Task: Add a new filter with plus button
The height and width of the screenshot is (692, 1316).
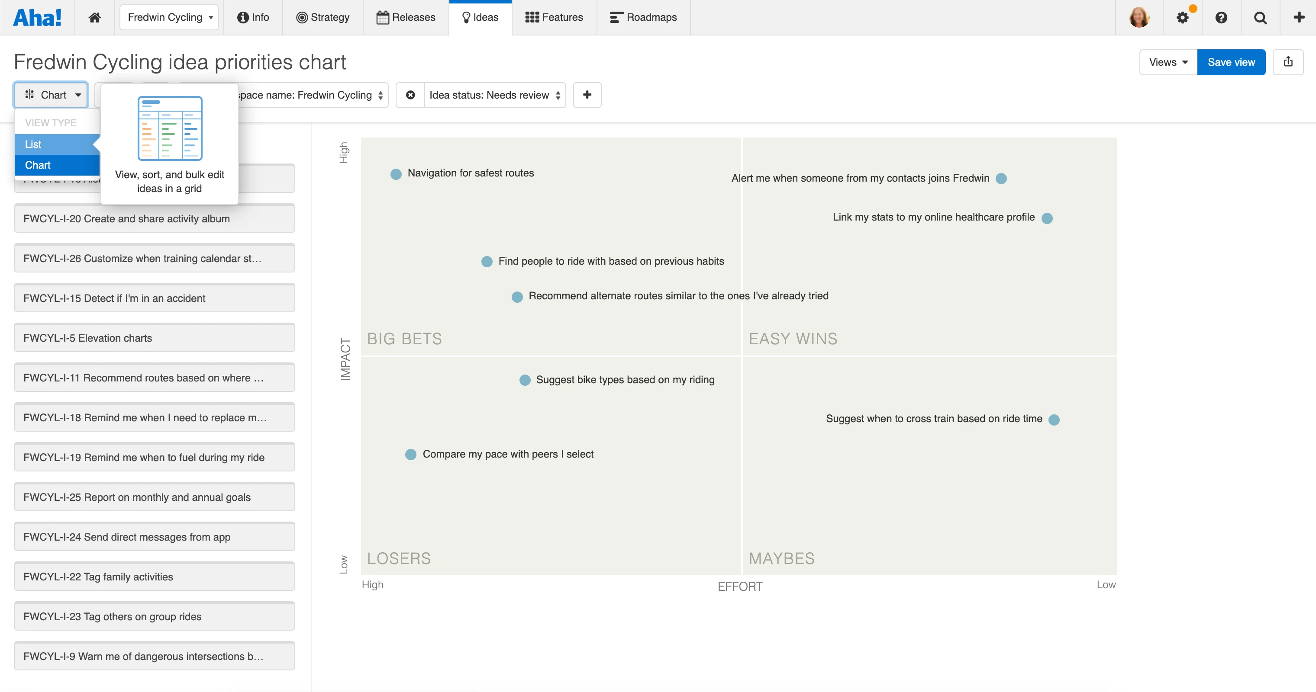Action: [587, 95]
